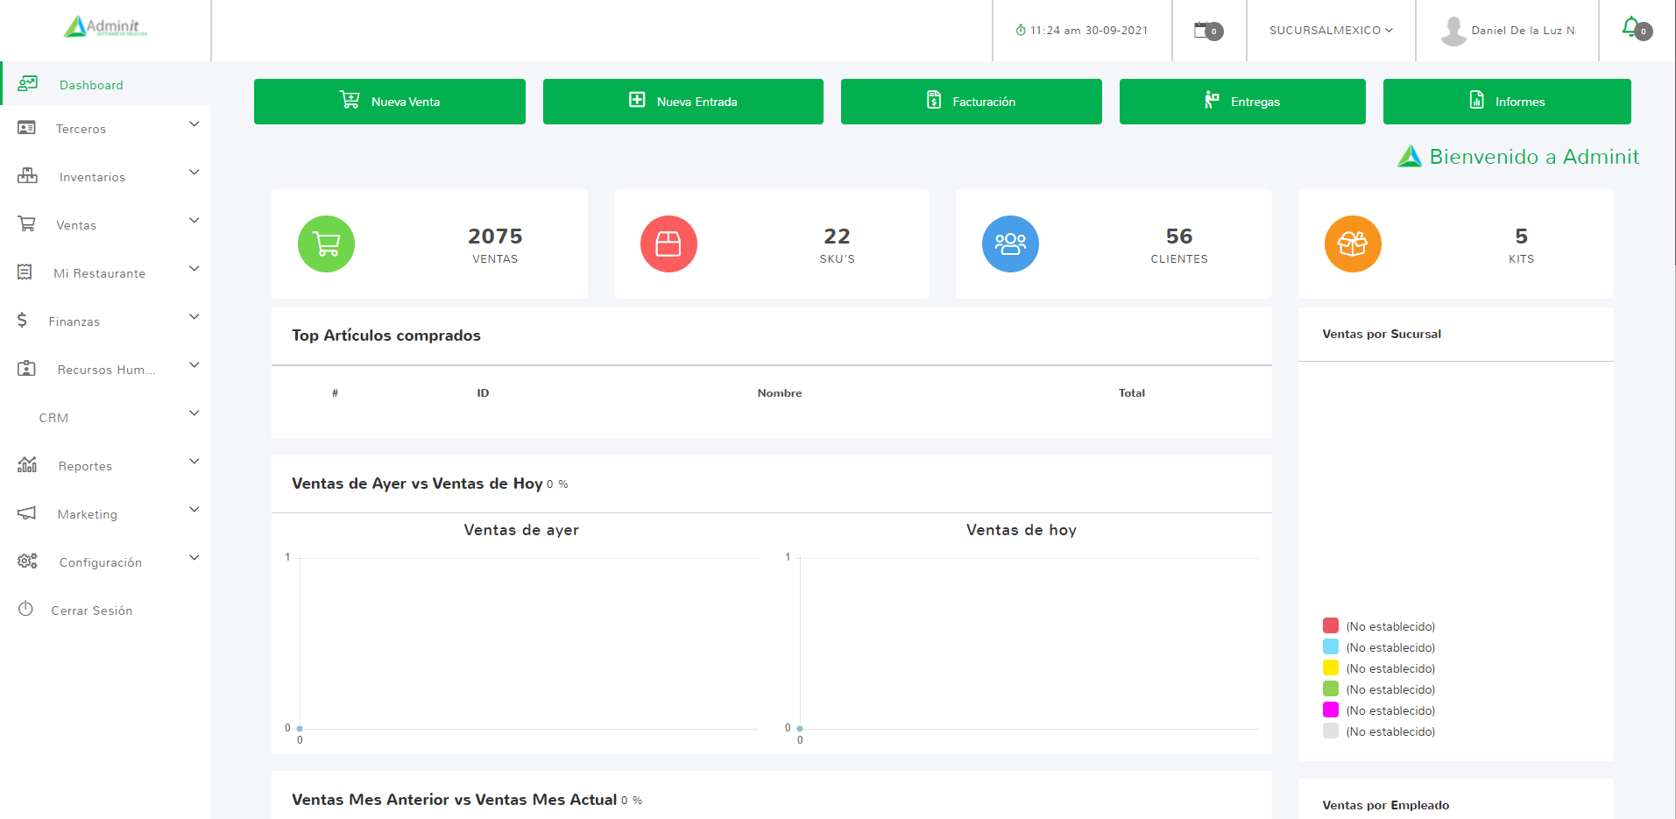
Task: Click the green shopping cart Ventas icon
Action: pyautogui.click(x=326, y=244)
